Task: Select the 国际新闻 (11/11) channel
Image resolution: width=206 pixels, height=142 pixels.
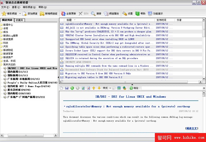Action: (18, 75)
